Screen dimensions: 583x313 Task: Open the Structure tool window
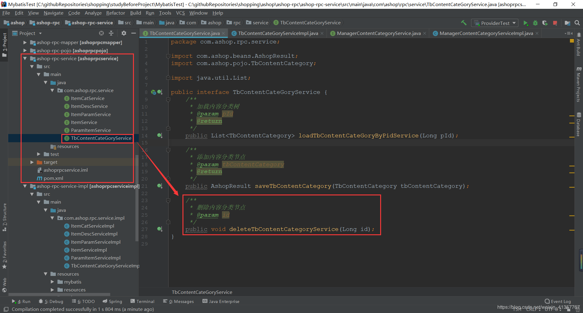[x=4, y=217]
